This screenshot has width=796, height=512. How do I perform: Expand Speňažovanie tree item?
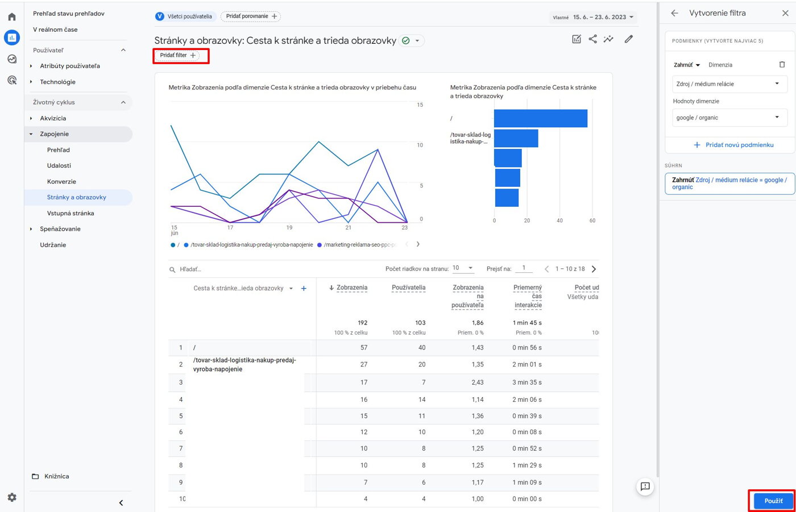coord(31,229)
